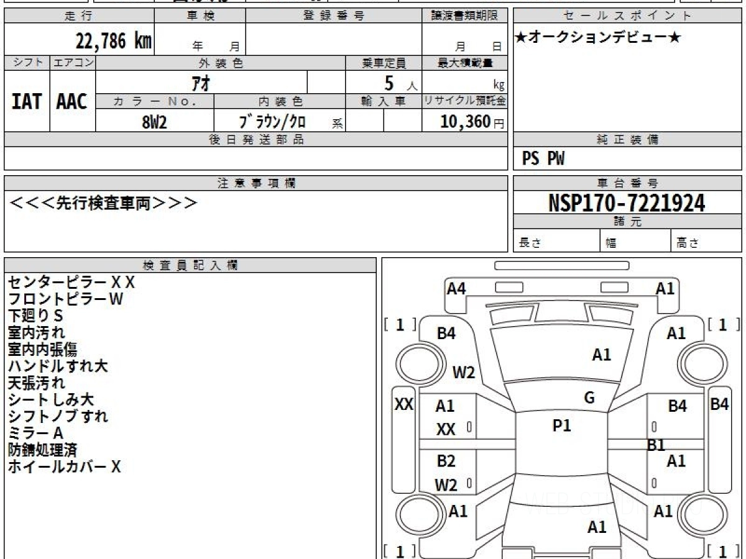Screen dimensions: 746x559
Task: Click the 乗車定員 header
Action: (x=384, y=63)
